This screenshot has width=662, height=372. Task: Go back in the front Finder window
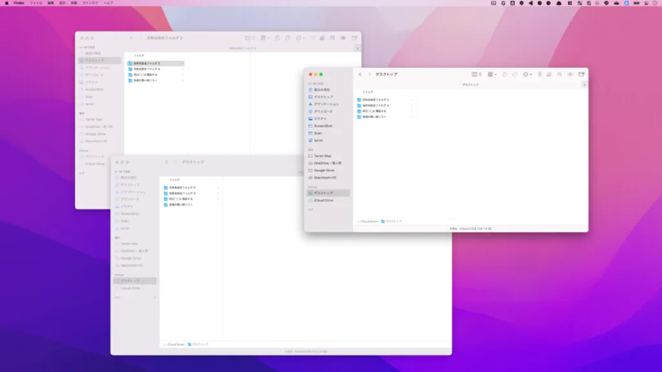360,74
